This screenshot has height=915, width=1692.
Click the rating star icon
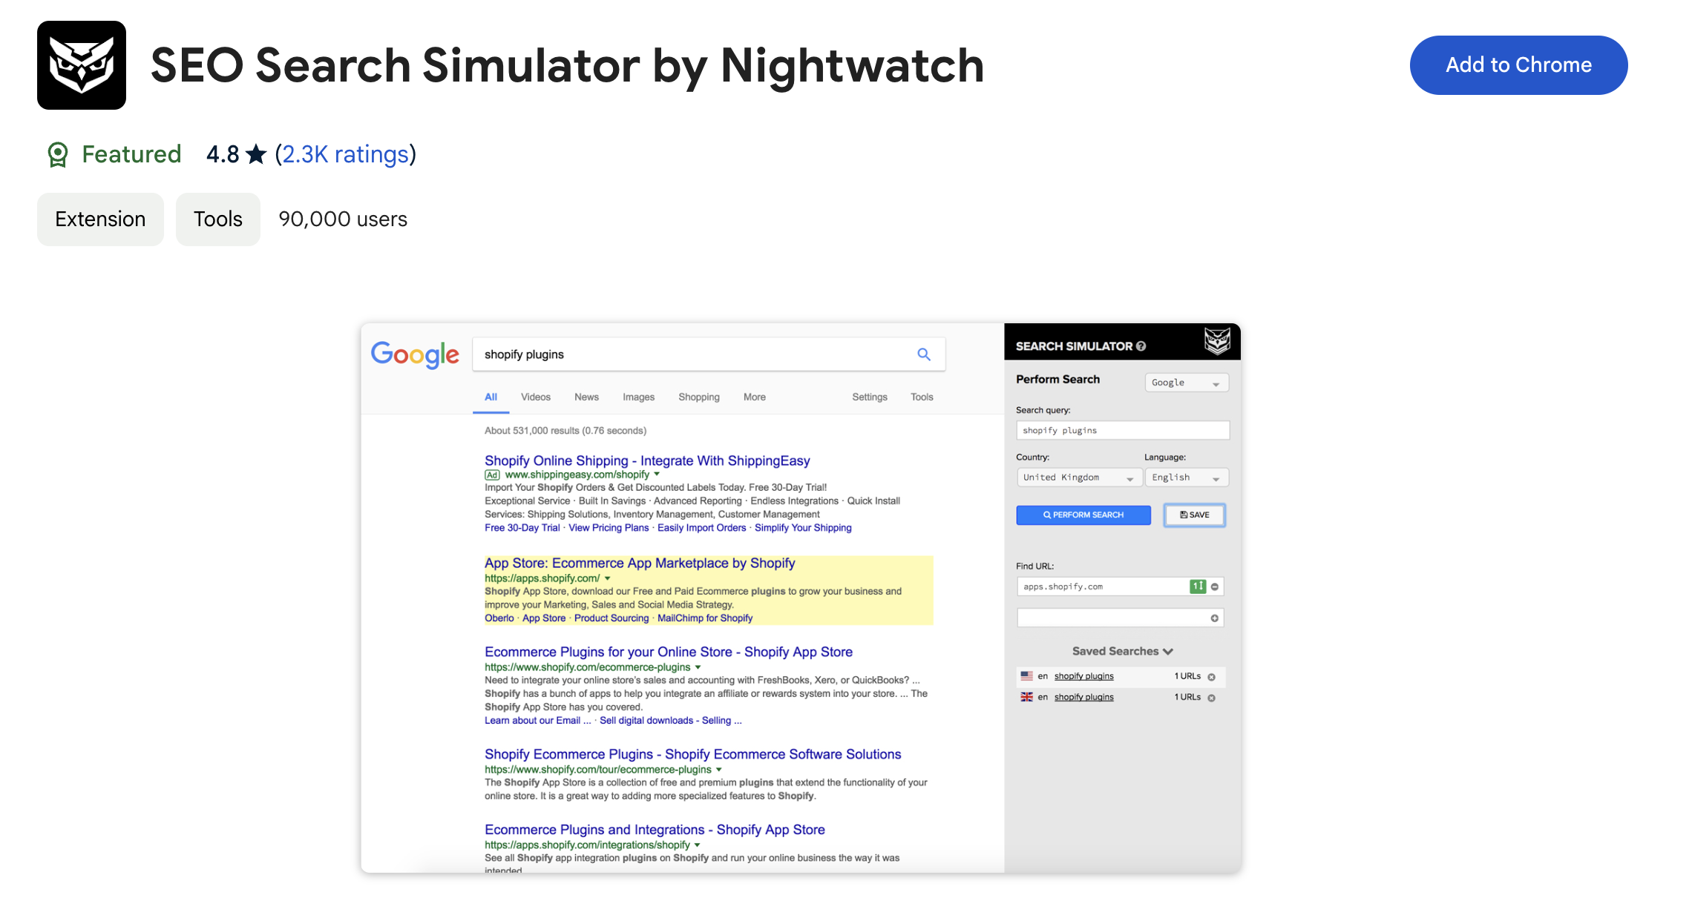pos(256,154)
